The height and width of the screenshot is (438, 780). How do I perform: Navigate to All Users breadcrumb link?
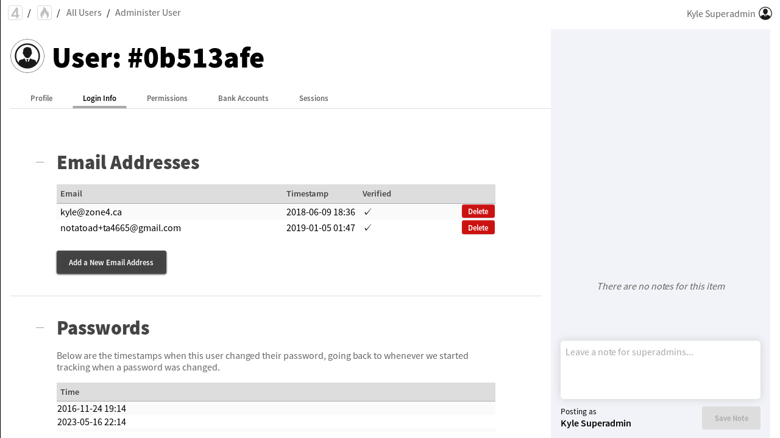[x=84, y=13]
